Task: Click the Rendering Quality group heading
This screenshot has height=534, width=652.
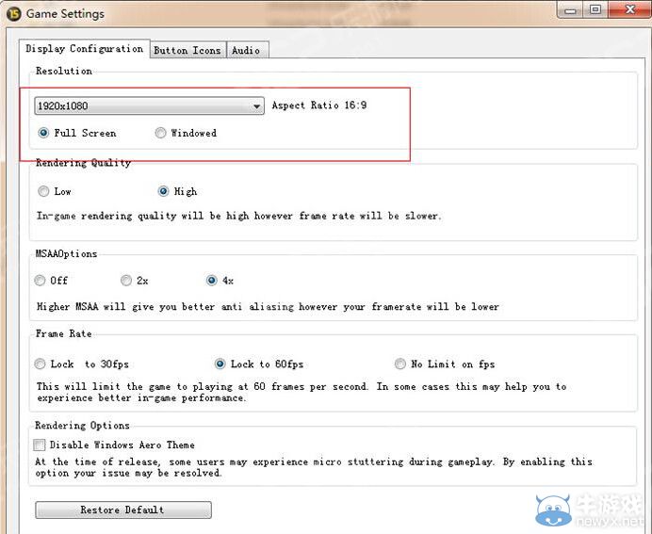Action: coord(83,163)
